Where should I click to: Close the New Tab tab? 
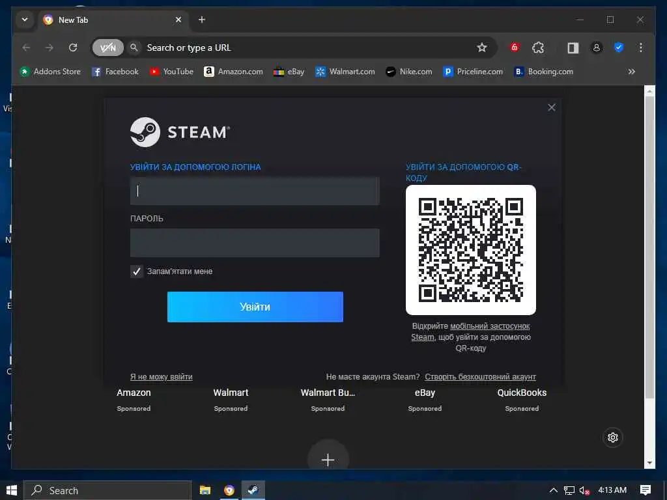[178, 20]
